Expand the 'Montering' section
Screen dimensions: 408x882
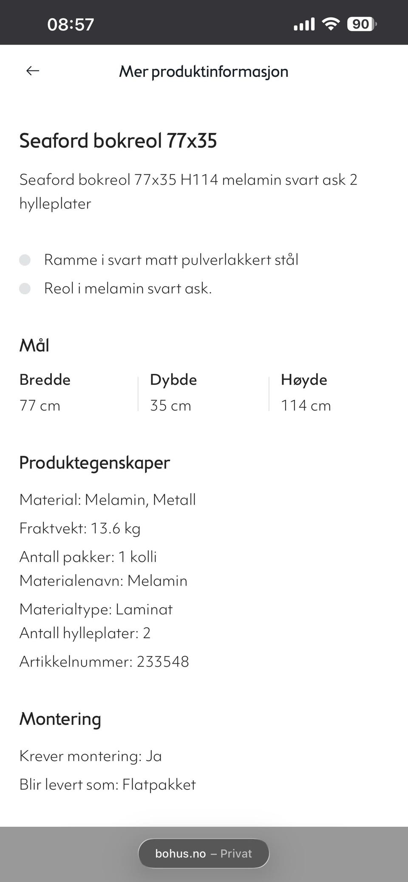60,719
